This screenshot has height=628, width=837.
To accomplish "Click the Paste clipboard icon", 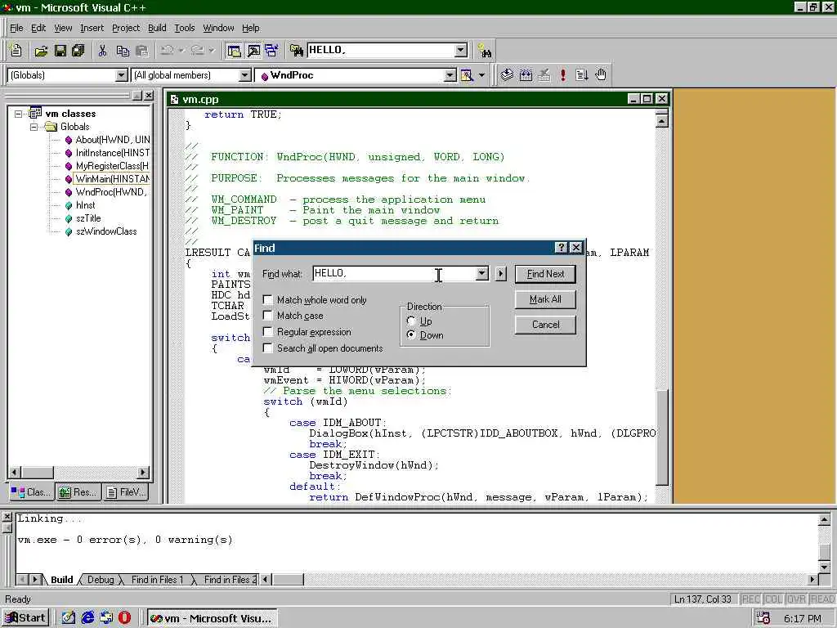I will (142, 51).
